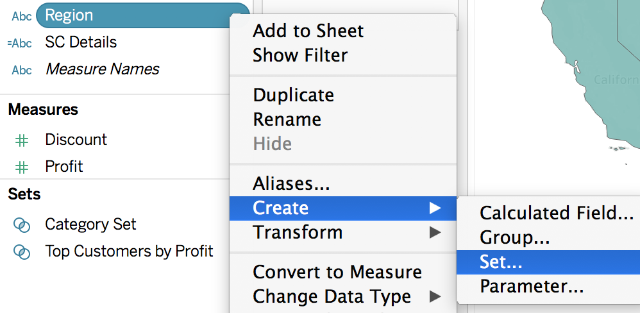Image resolution: width=640 pixels, height=313 pixels.
Task: Expand the Create submenu arrow
Action: 435,208
